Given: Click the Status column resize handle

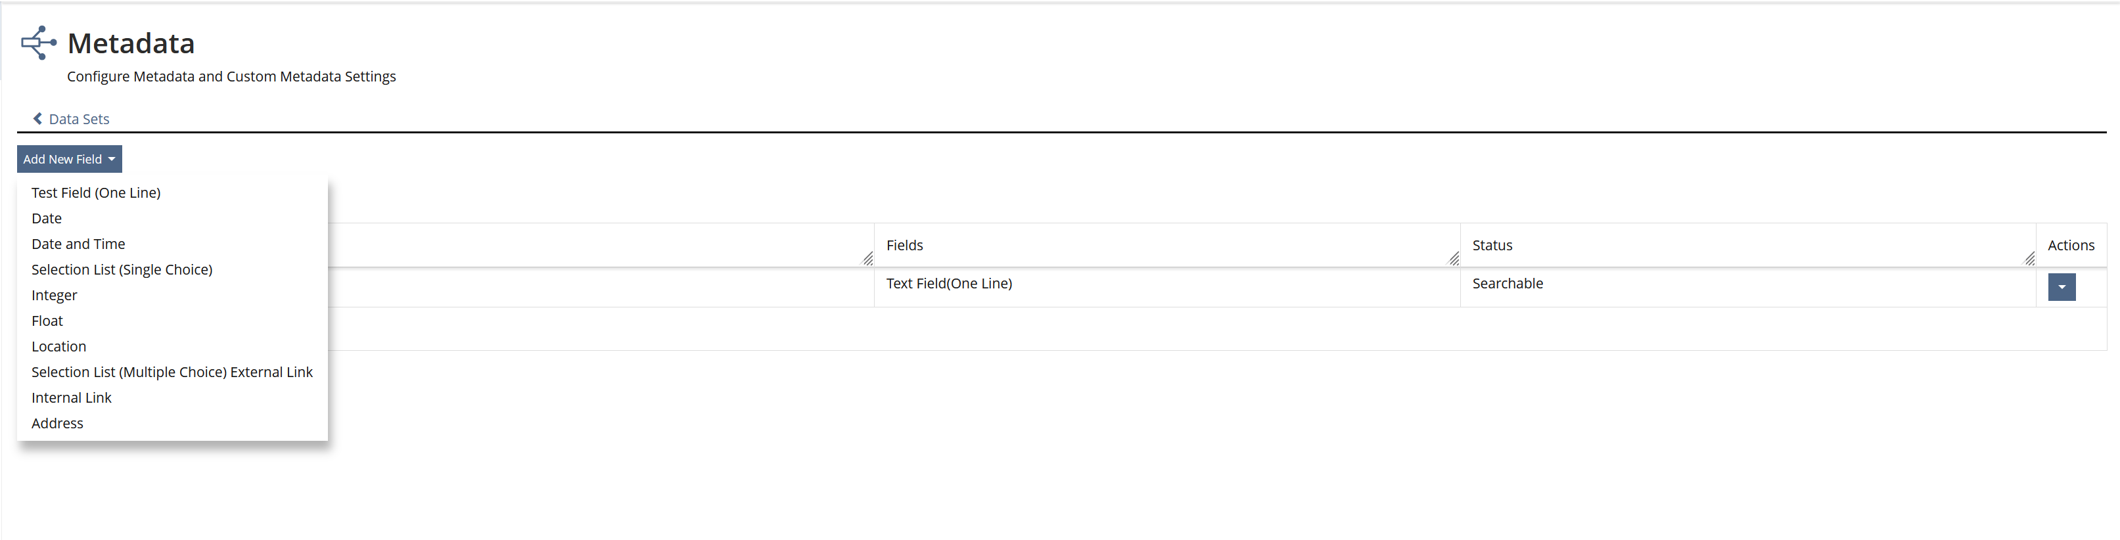Looking at the screenshot, I should (2029, 258).
